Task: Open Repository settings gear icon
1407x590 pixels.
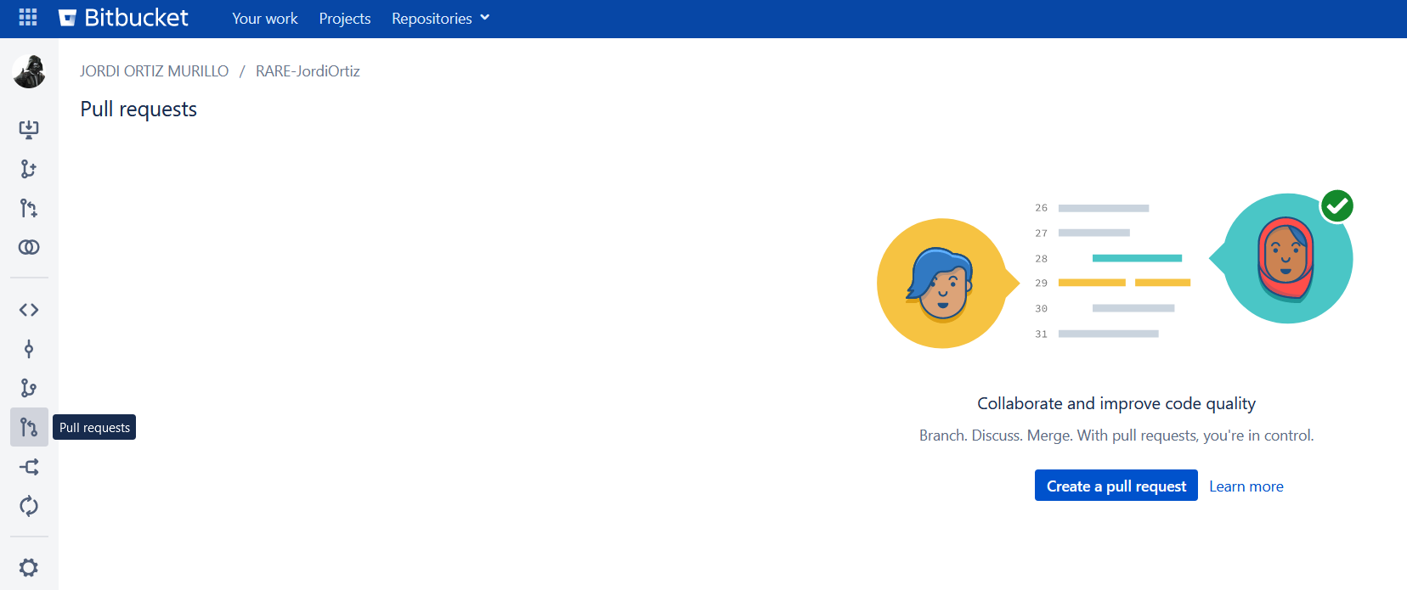Action: pyautogui.click(x=29, y=567)
